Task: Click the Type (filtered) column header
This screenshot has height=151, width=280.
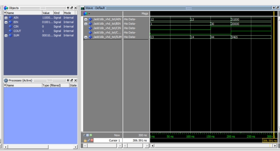Action: point(55,86)
